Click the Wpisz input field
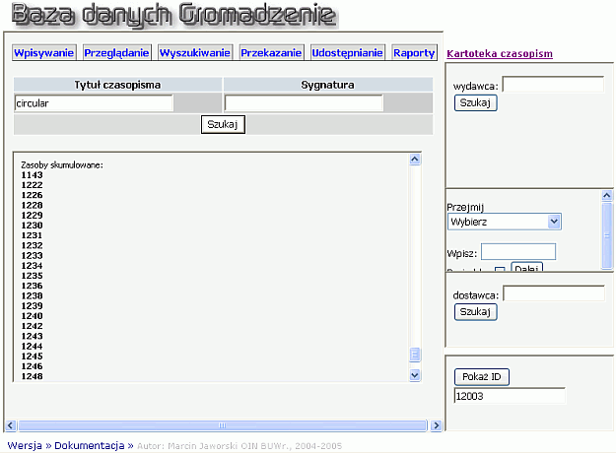Viewport: 616px width, 453px height. [518, 252]
